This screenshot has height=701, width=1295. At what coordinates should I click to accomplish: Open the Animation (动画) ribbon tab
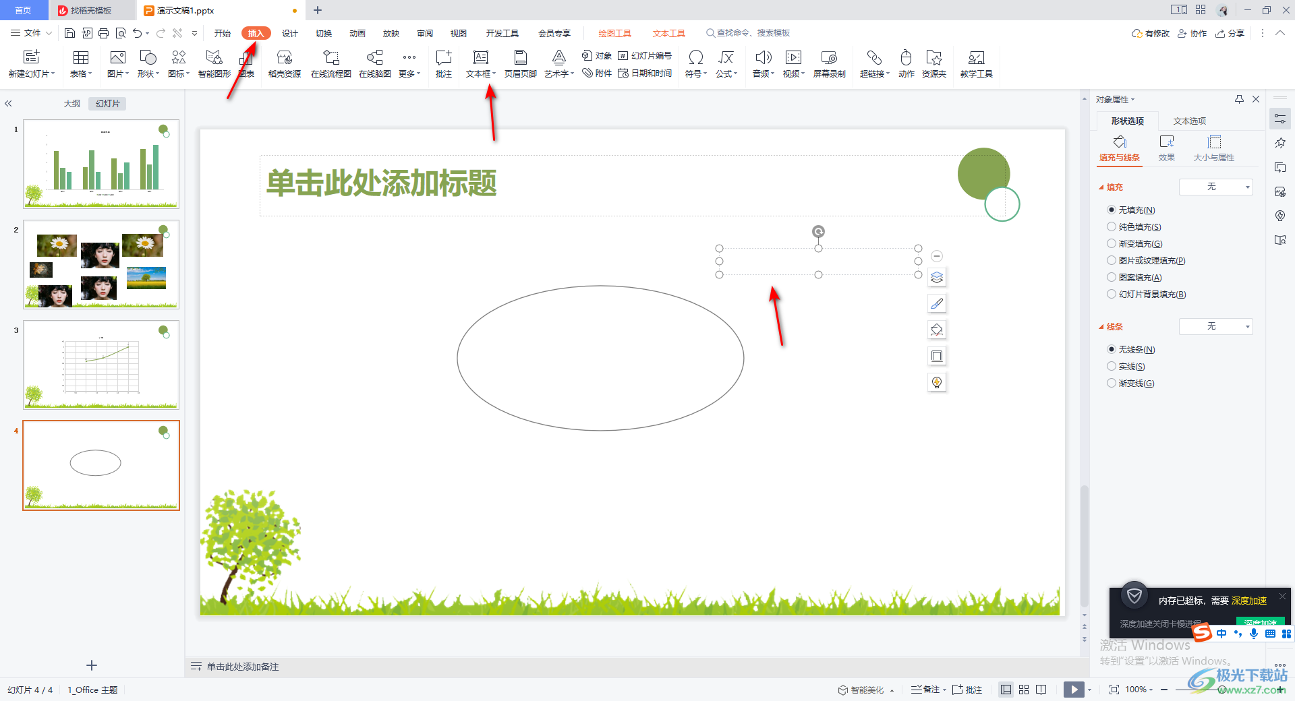point(357,33)
